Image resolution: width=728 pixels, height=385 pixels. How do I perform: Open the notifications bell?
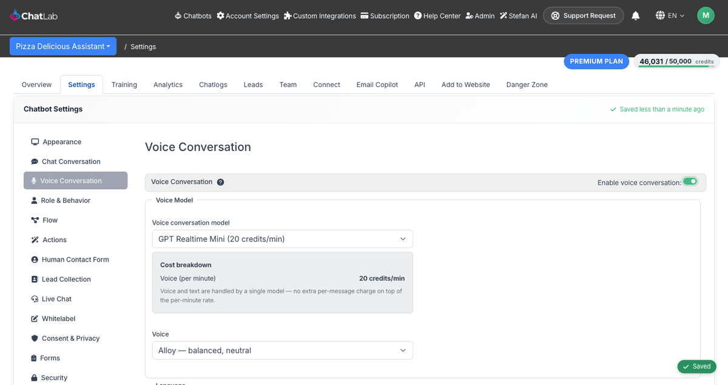(x=635, y=16)
